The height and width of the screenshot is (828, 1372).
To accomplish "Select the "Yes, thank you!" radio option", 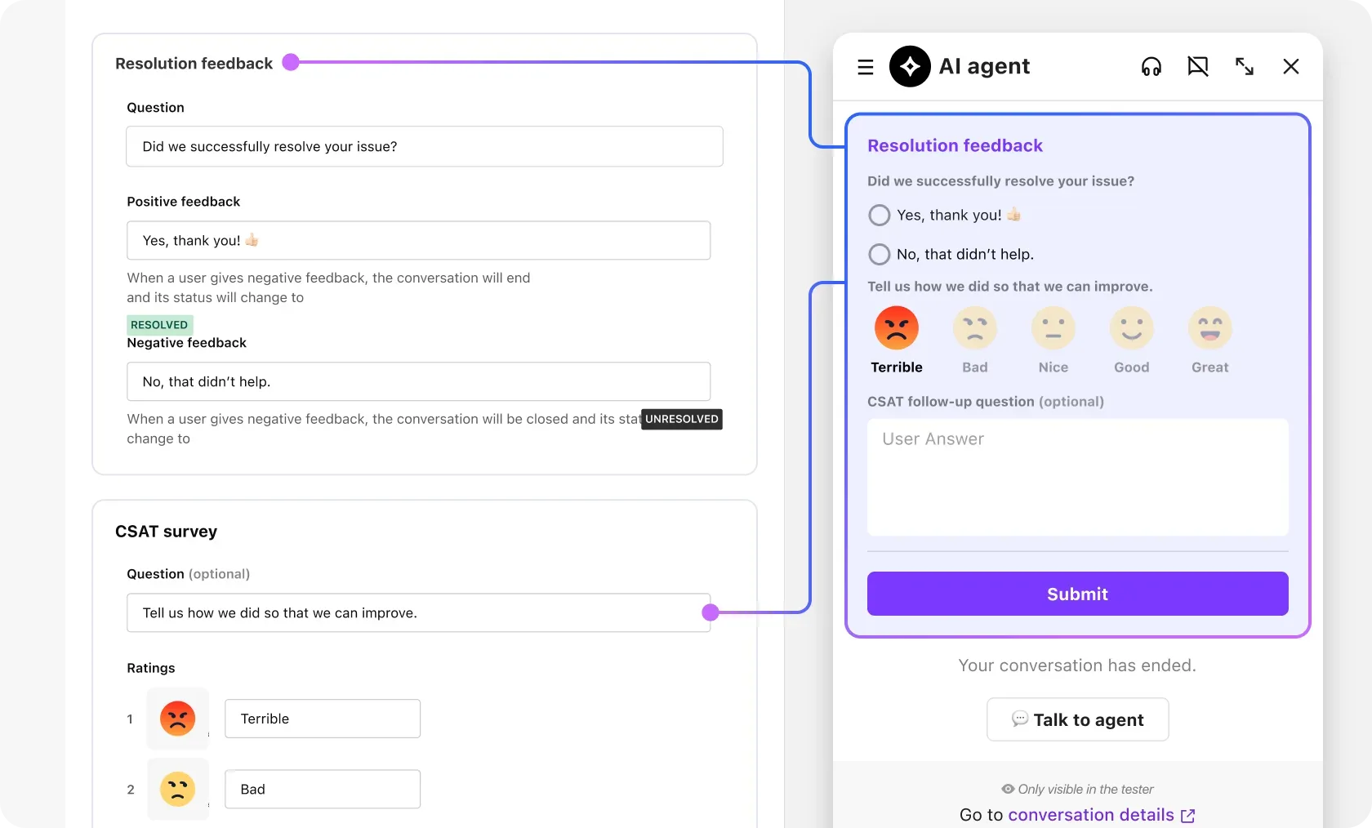I will (879, 215).
